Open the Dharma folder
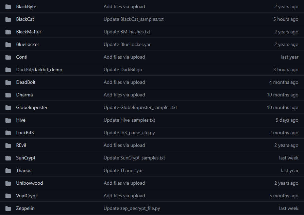Image resolution: width=304 pixels, height=215 pixels. tap(24, 95)
